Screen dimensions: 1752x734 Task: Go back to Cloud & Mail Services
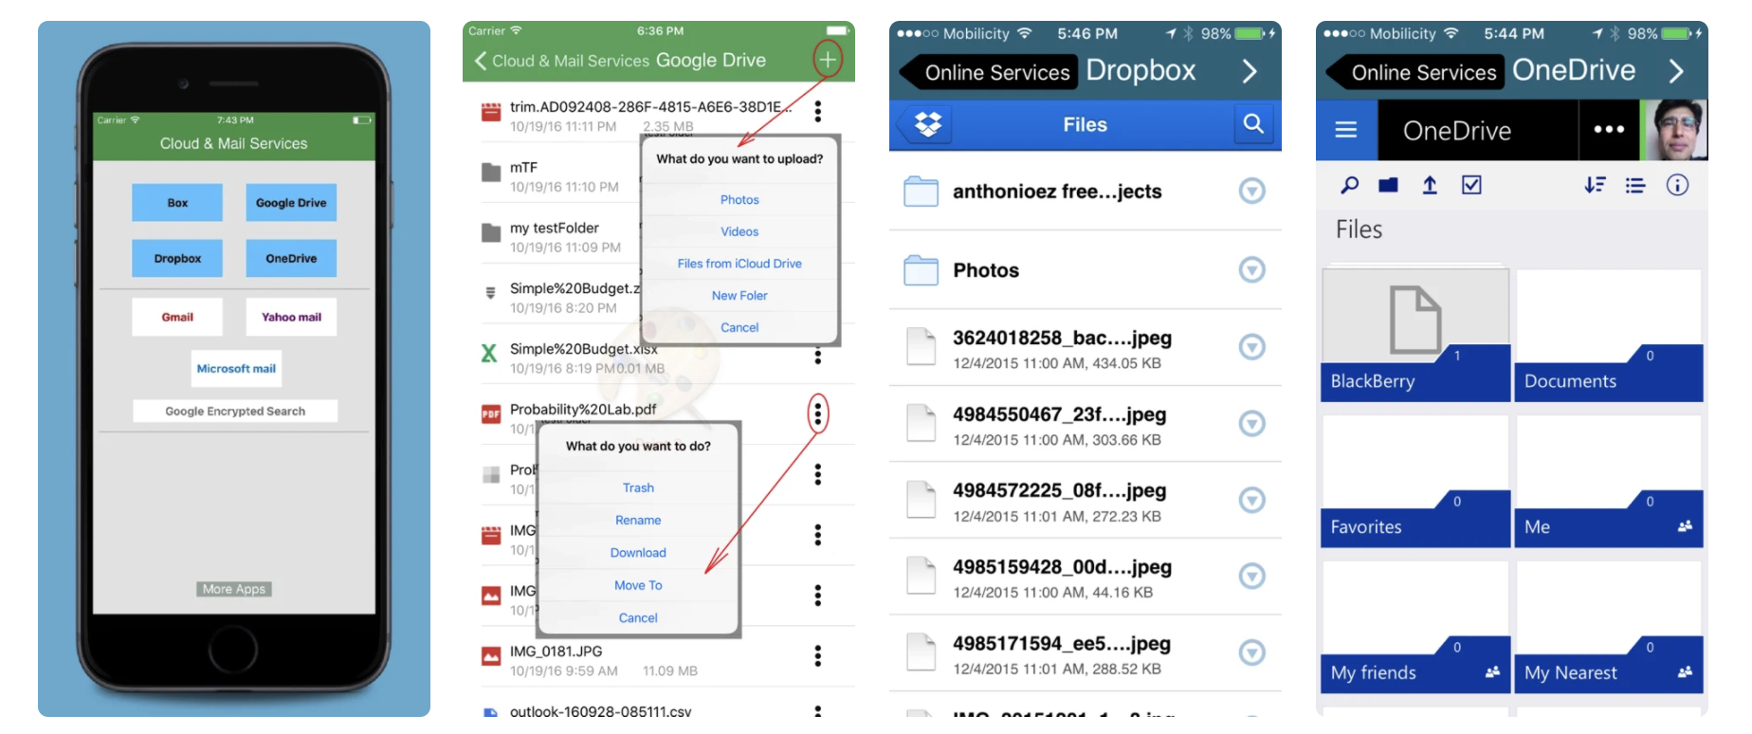pos(560,61)
